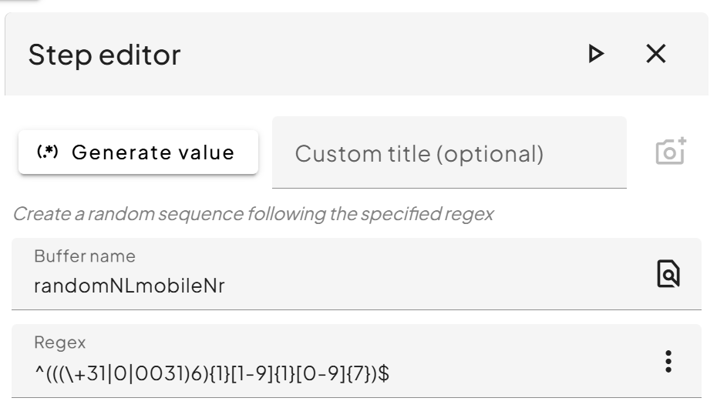Image resolution: width=717 pixels, height=408 pixels.
Task: Click the Step editor header bar
Action: click(355, 54)
